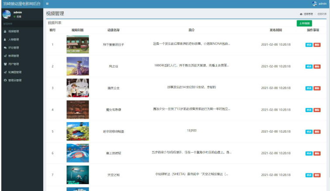Click the 编号 column header

point(52,30)
